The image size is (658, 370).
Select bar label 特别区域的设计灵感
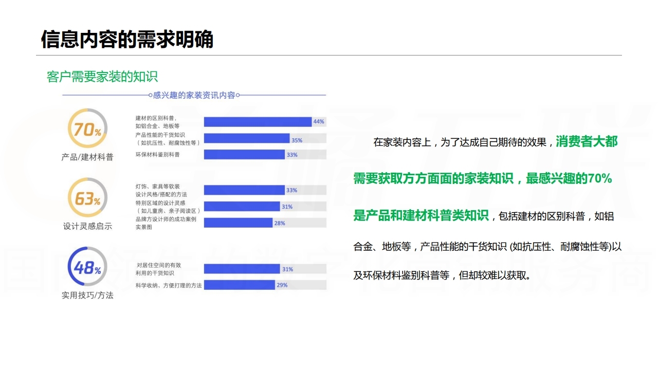[168, 207]
